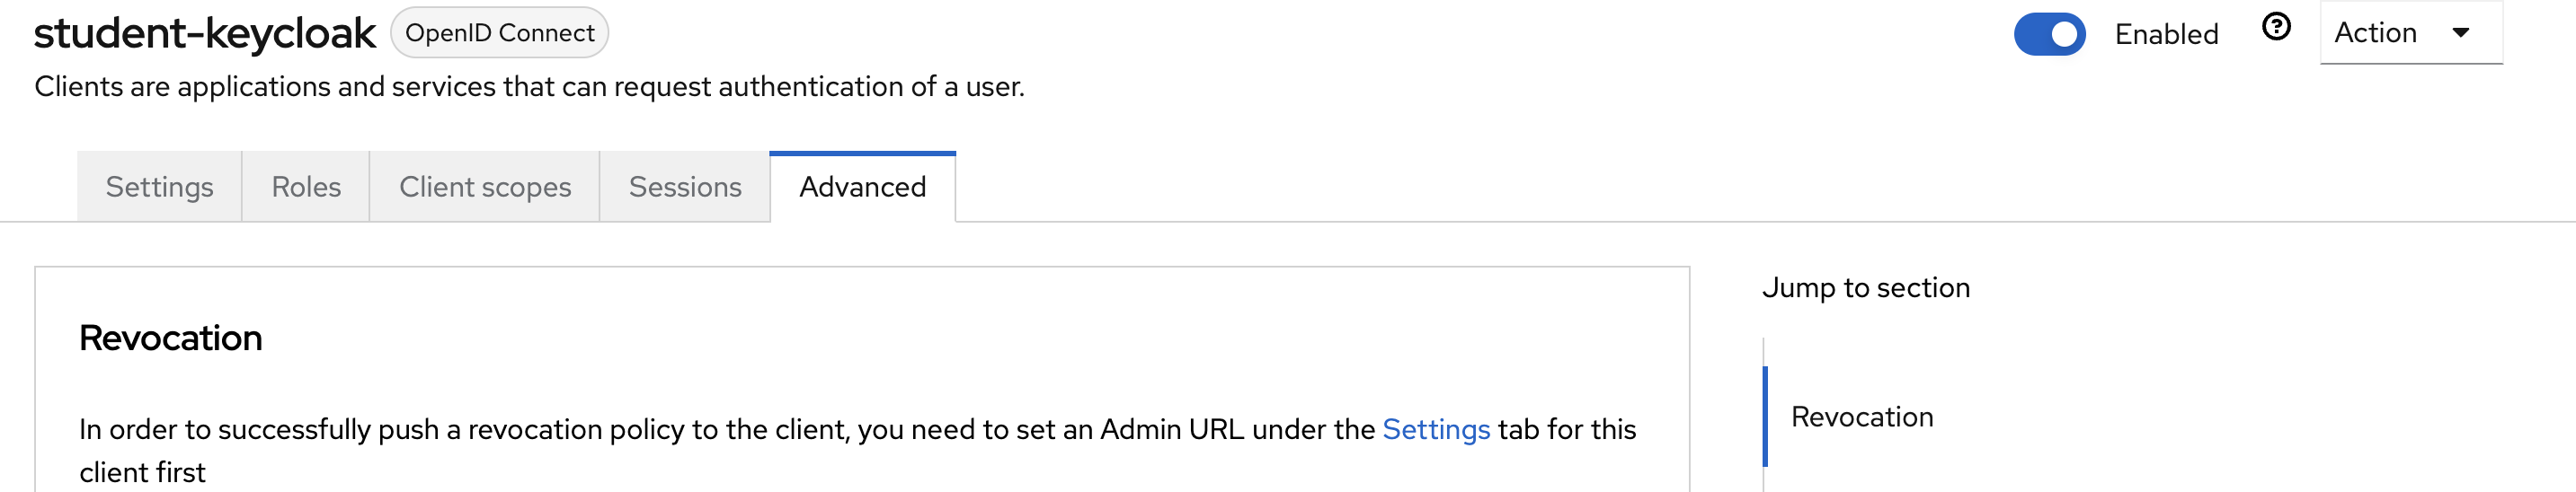2576x492 pixels.
Task: Select the Advanced tab
Action: coord(863,187)
